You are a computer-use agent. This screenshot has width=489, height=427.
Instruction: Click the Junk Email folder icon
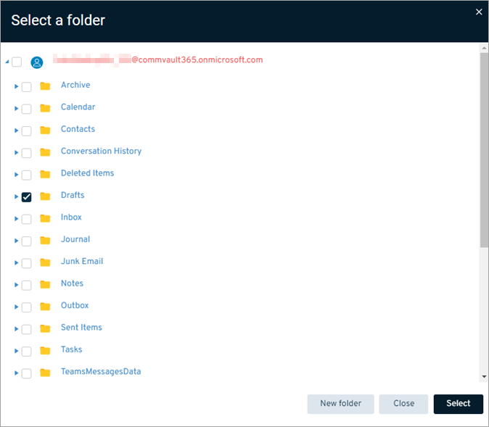pos(45,262)
